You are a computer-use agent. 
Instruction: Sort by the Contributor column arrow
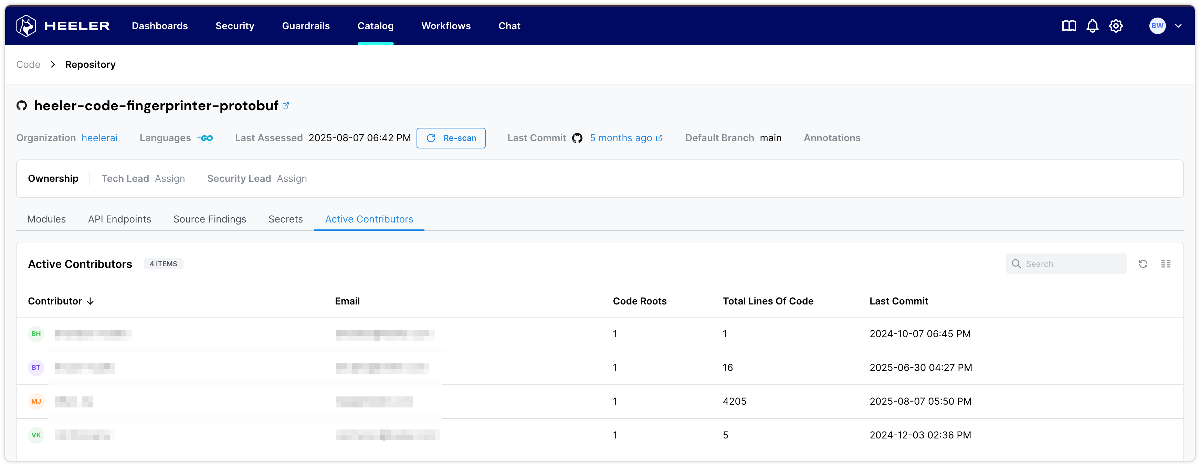coord(91,301)
